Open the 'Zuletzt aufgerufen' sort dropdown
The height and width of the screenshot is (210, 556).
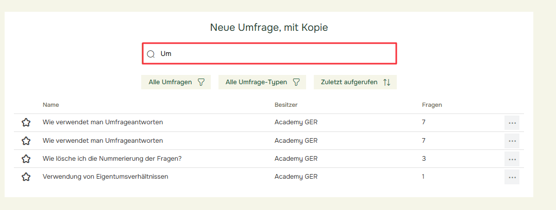click(x=356, y=82)
